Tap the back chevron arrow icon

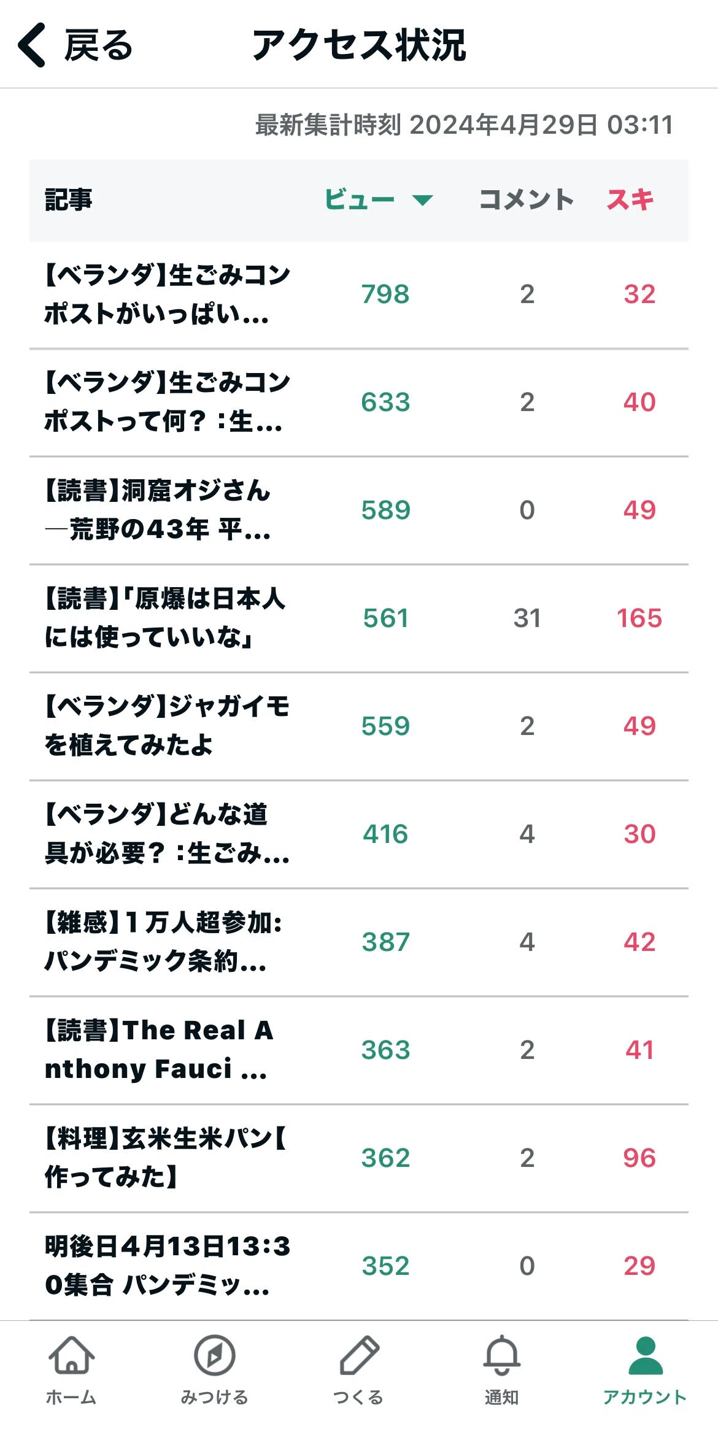32,45
